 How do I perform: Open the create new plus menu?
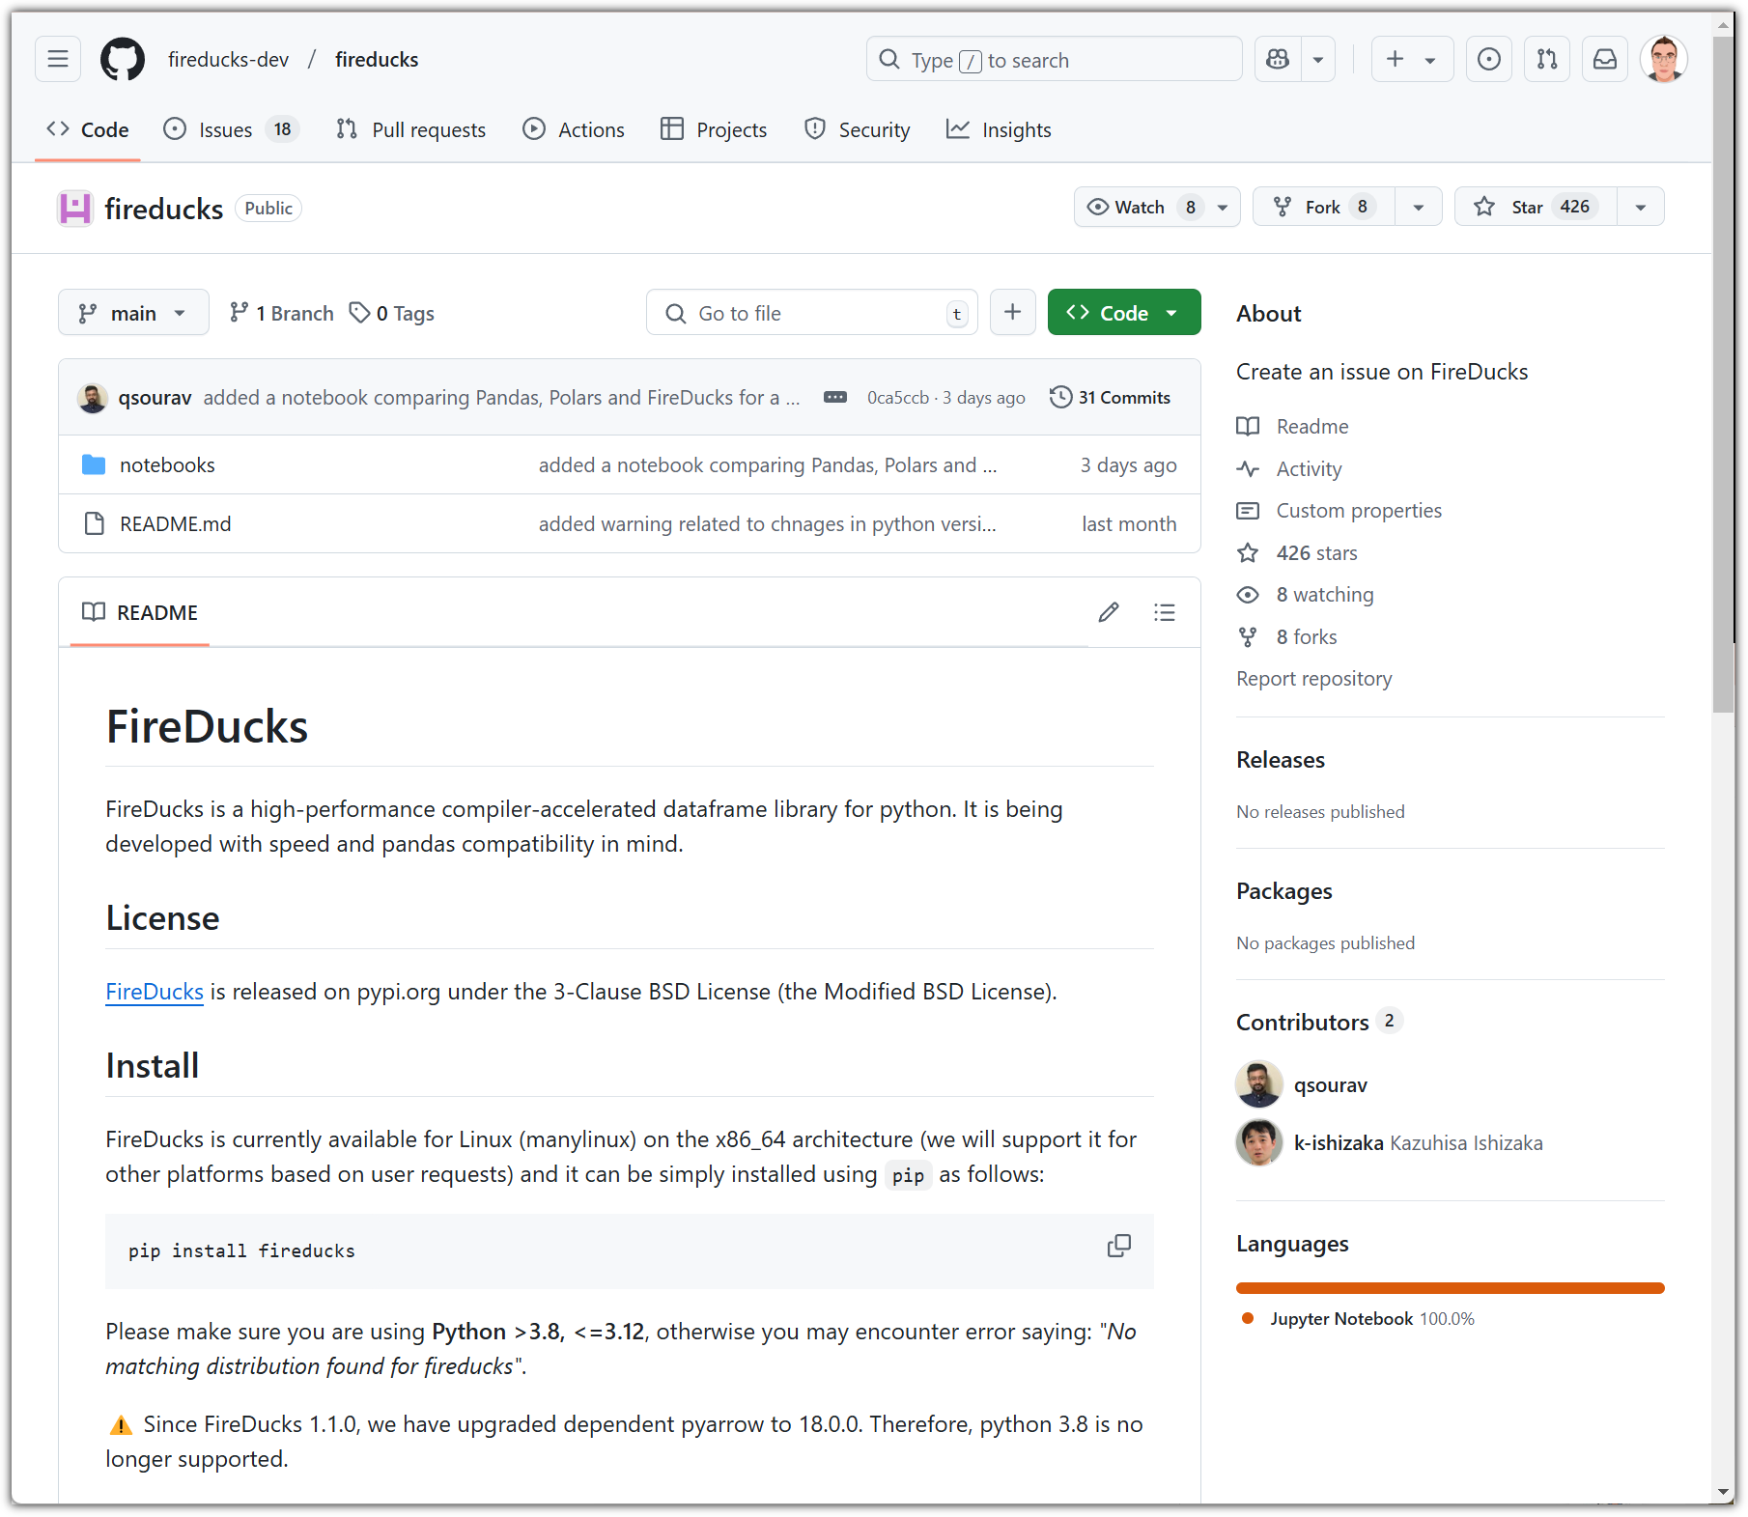click(x=1412, y=59)
